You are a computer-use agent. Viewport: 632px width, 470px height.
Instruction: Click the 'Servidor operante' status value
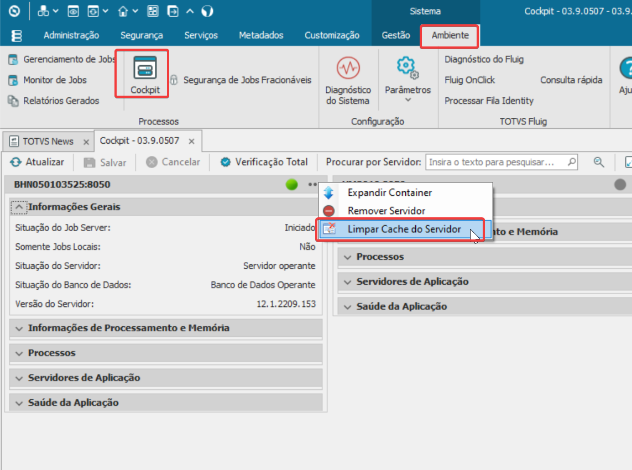(279, 266)
